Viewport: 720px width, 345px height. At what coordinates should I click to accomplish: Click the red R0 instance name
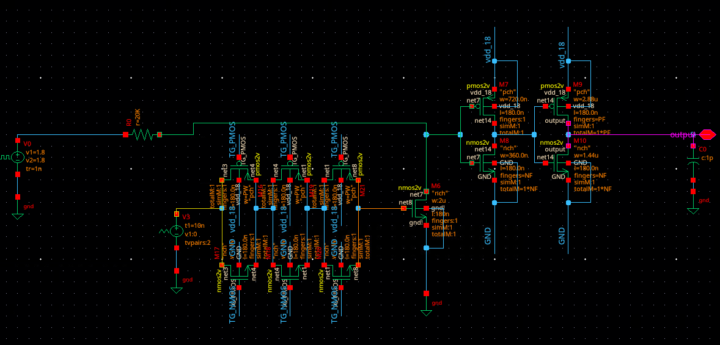pos(128,122)
